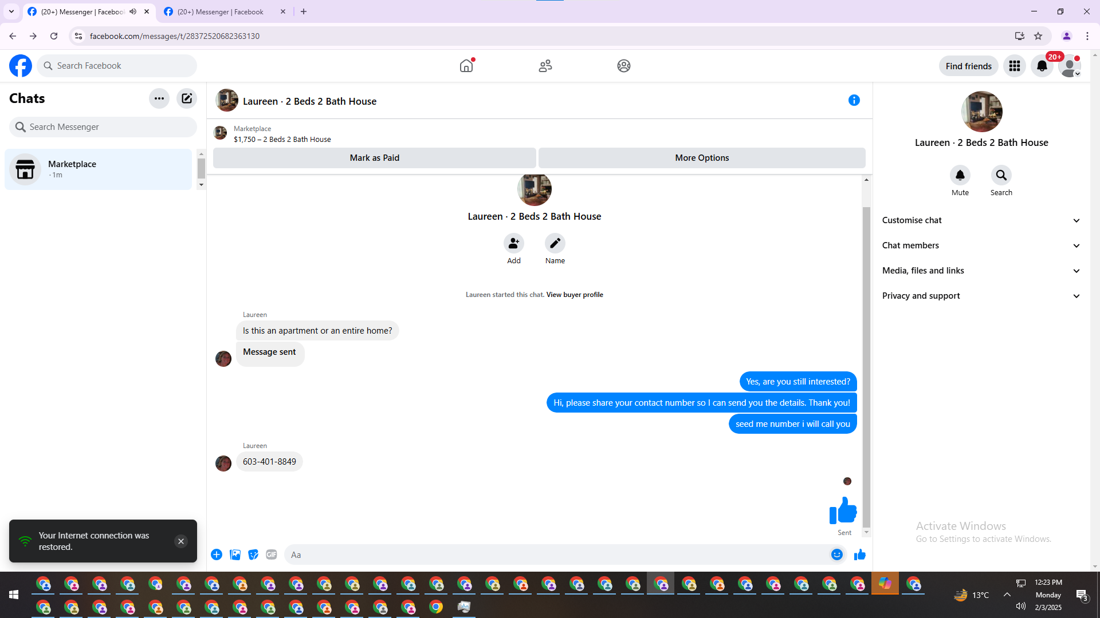Screen dimensions: 1100x618
Task: Open the taskbar clock and calendar
Action: 1048,595
